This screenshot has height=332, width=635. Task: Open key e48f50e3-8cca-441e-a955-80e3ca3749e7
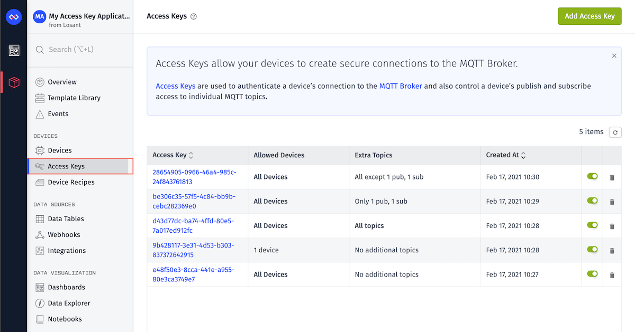pos(193,274)
